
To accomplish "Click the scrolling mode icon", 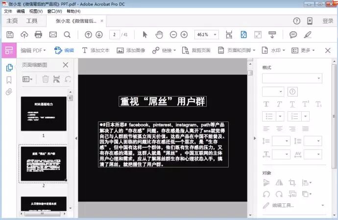I will (x=272, y=34).
